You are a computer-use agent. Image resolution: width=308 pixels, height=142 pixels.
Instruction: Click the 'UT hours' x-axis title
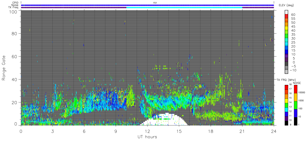(x=147, y=137)
